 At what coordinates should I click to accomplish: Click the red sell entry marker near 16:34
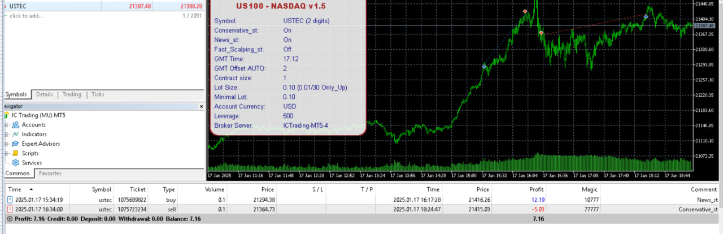click(541, 33)
